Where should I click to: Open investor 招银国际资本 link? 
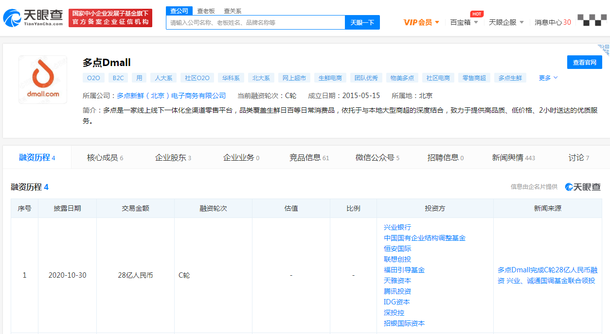coord(404,323)
